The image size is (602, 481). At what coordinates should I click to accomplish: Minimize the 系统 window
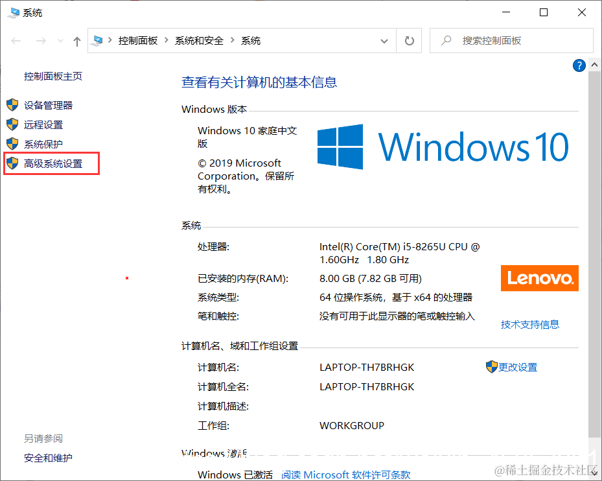[506, 13]
